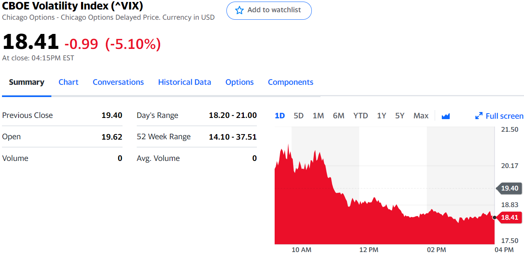
Task: Click the Full screen link text
Action: (504, 116)
